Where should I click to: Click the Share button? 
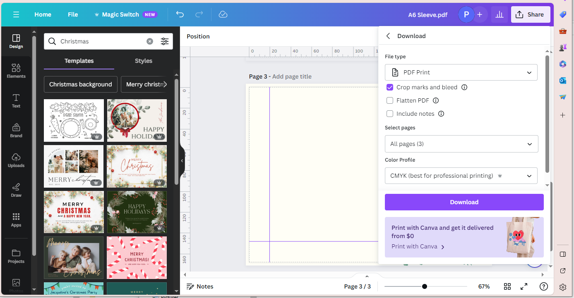pos(531,14)
